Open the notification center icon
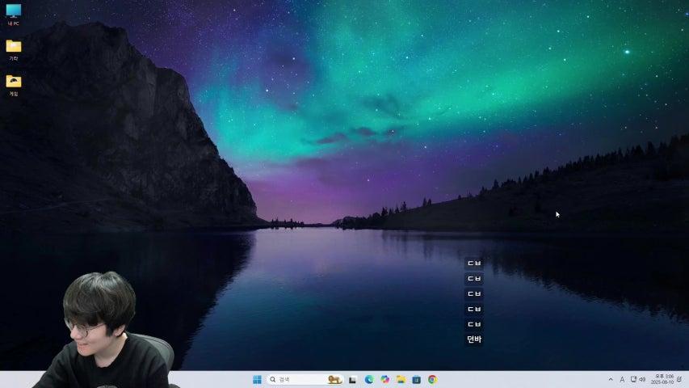The image size is (689, 388). [679, 379]
